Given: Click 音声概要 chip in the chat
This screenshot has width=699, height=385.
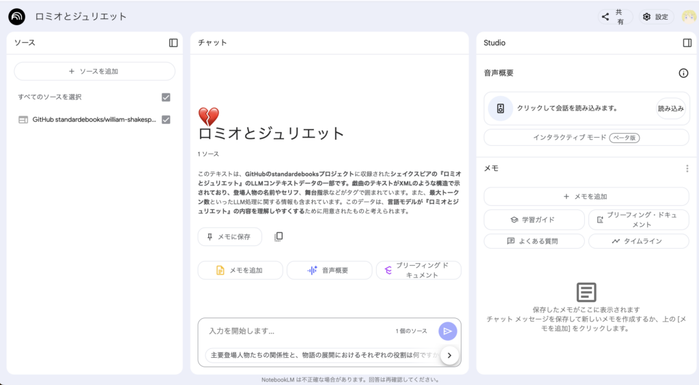Looking at the screenshot, I should pos(330,270).
